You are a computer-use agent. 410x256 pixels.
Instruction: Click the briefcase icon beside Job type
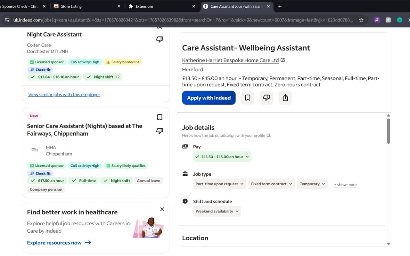[185, 174]
